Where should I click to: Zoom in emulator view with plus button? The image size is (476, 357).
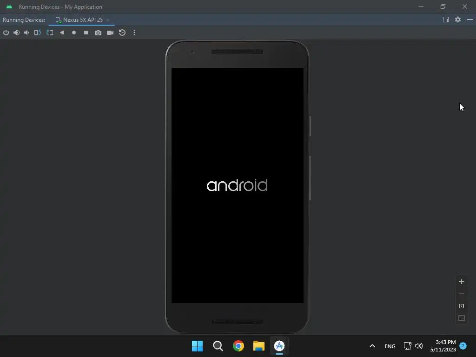pyautogui.click(x=462, y=282)
